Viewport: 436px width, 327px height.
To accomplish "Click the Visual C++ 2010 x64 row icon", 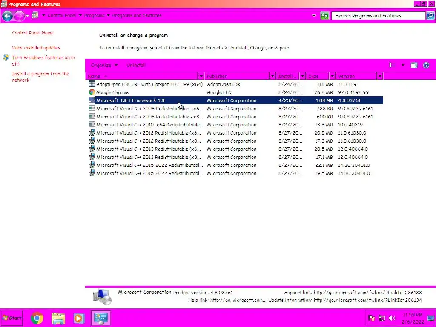I will click(92, 124).
